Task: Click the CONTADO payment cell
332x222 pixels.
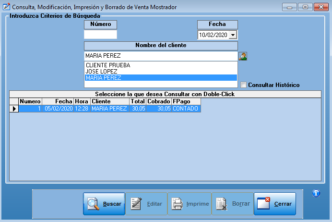Action: coord(186,109)
